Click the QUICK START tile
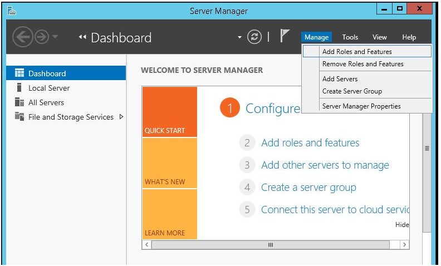Viewport: 441px width, 266px height. (170, 112)
